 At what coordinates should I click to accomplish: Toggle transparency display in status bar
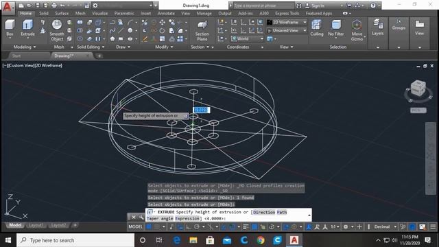click(254, 226)
